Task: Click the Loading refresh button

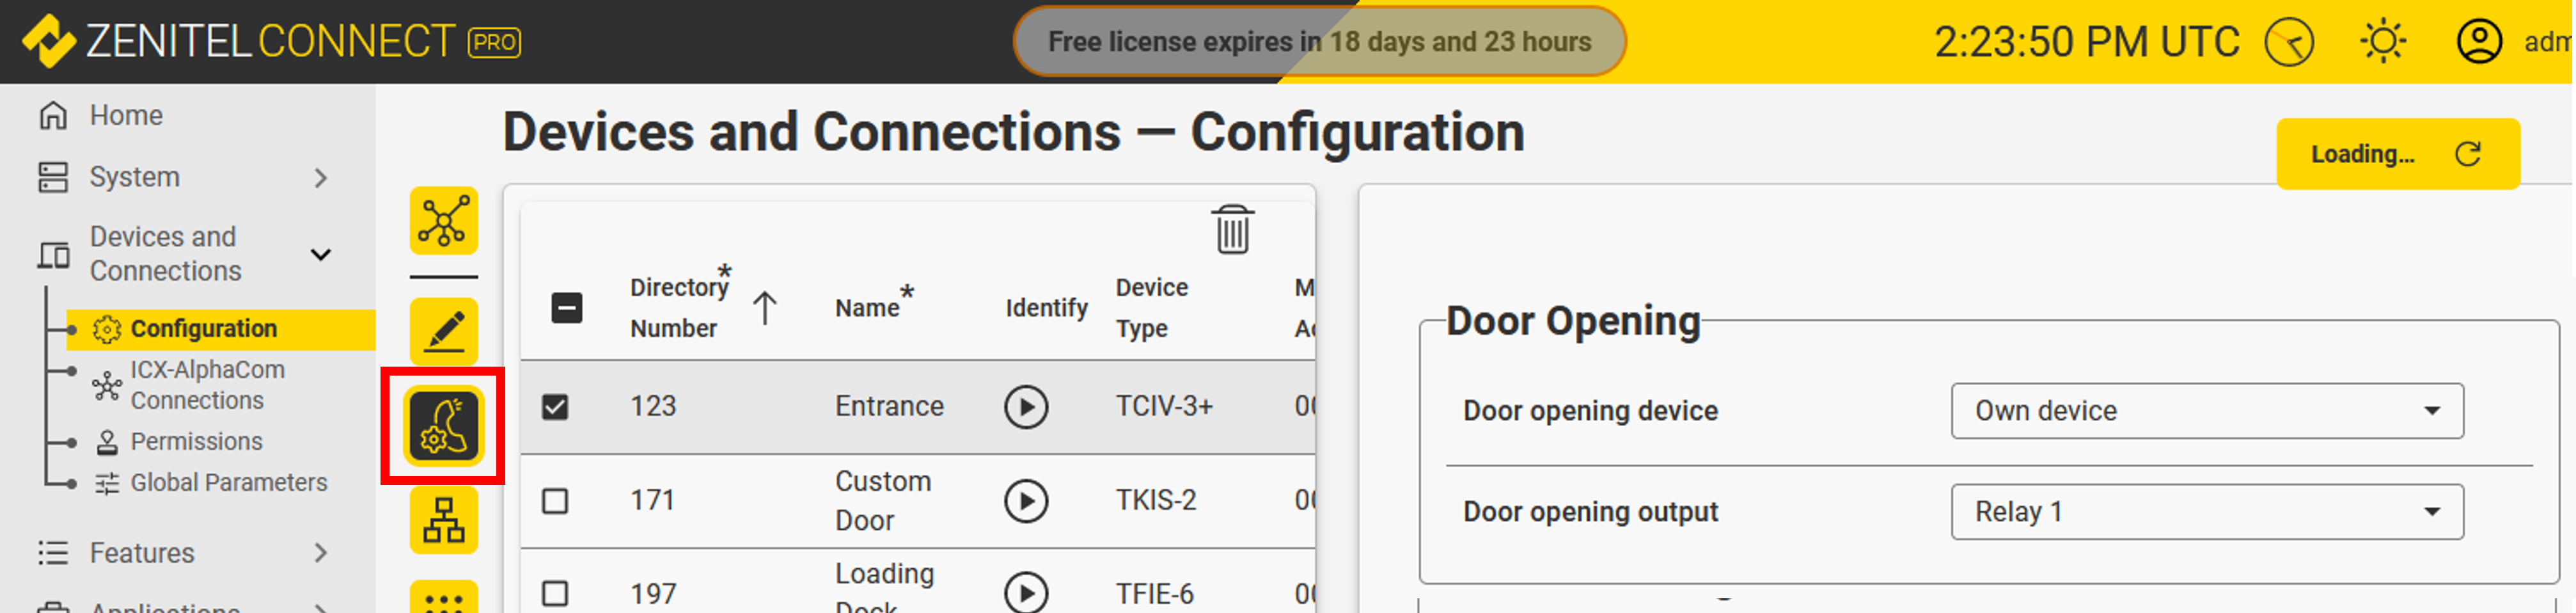Action: coord(2397,154)
